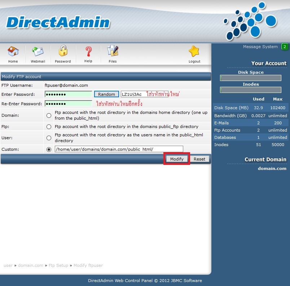This screenshot has height=286, width=290.
Task: Open the Message System link
Action: pos(260,47)
